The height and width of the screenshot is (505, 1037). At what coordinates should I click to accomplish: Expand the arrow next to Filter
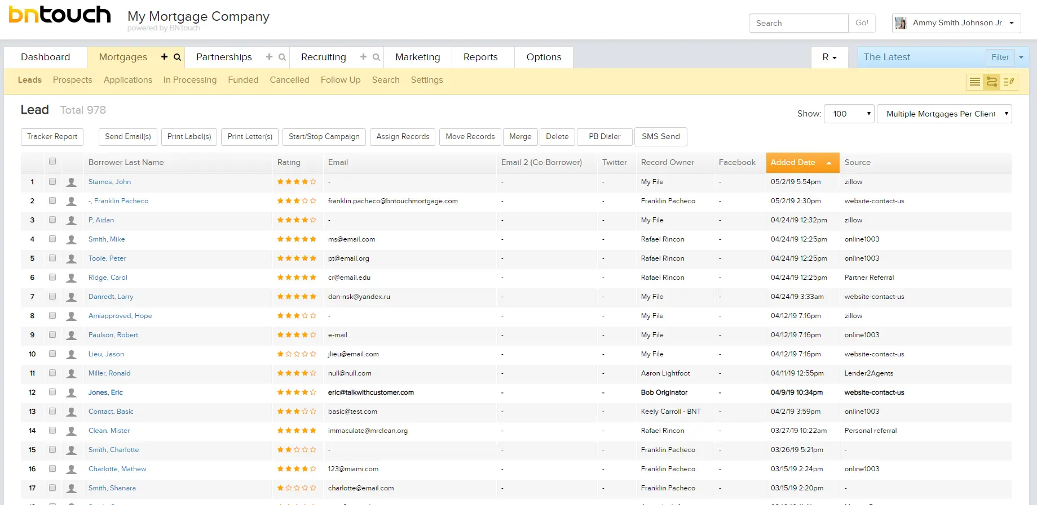(1021, 57)
